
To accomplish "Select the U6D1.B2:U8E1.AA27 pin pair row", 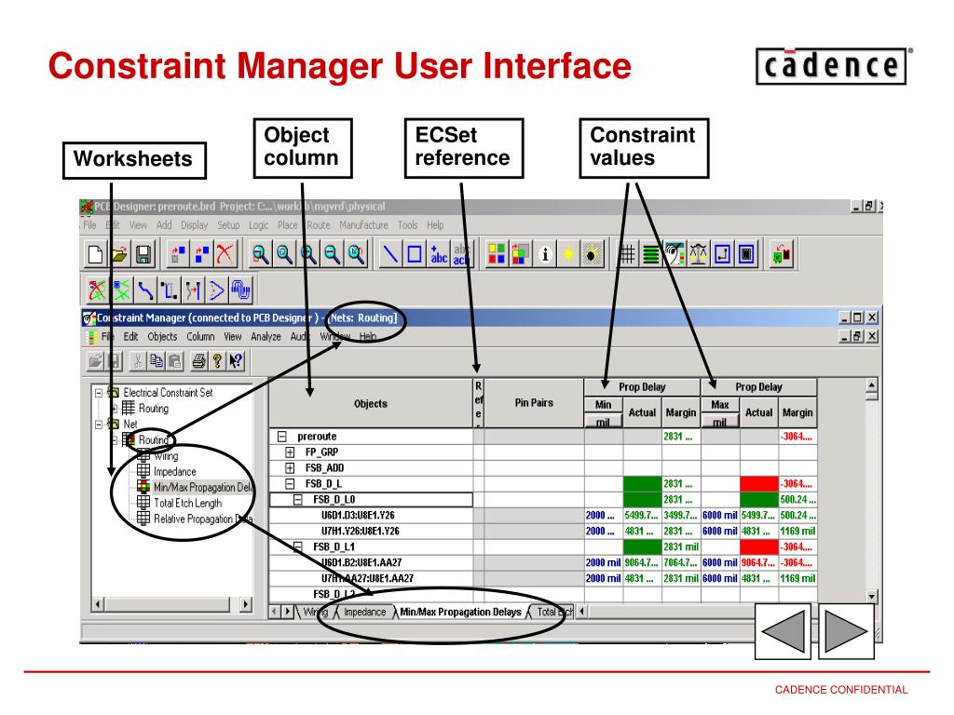I will pyautogui.click(x=371, y=563).
